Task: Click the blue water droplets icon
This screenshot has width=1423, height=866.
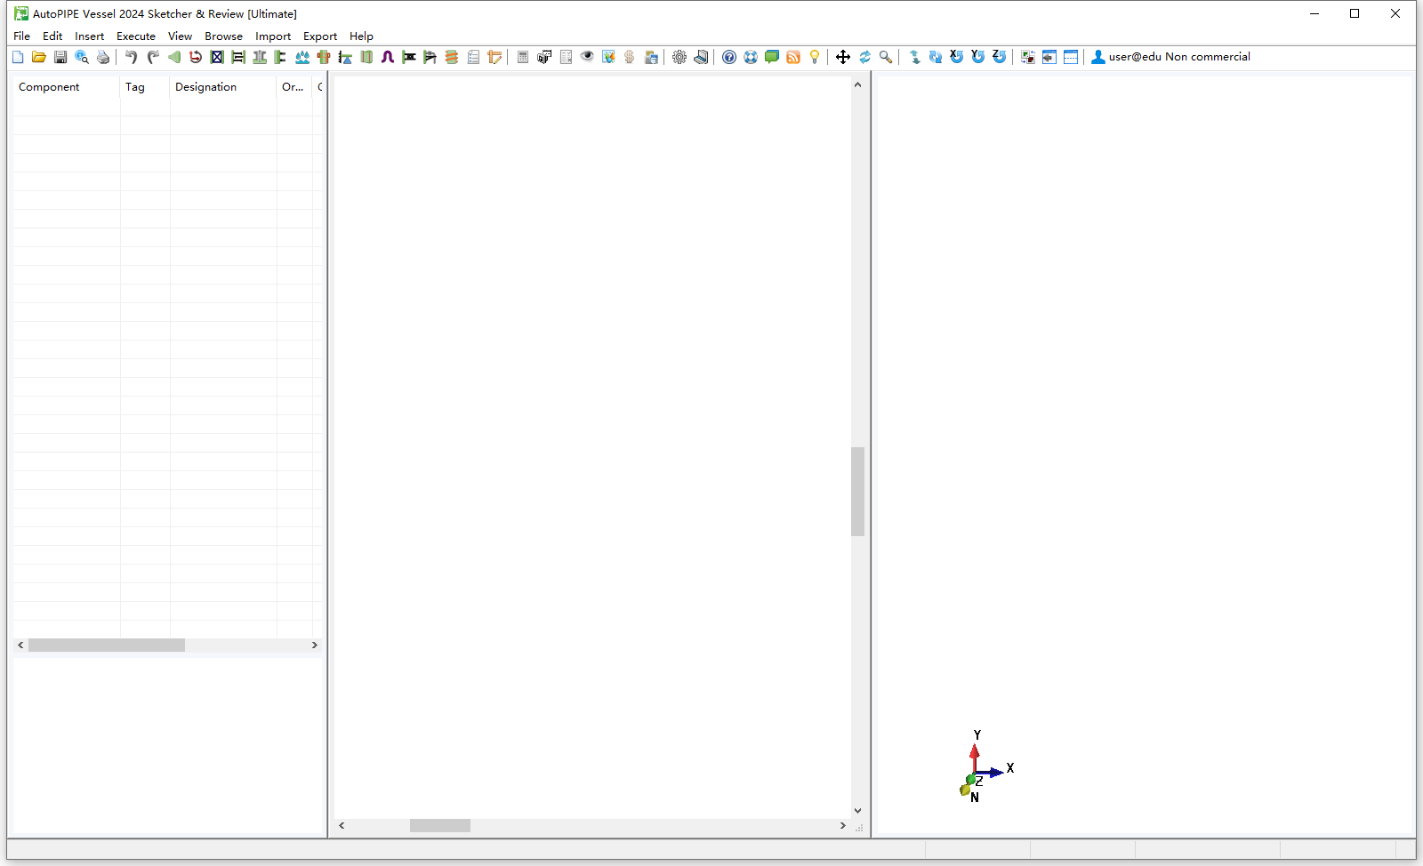Action: coord(302,57)
